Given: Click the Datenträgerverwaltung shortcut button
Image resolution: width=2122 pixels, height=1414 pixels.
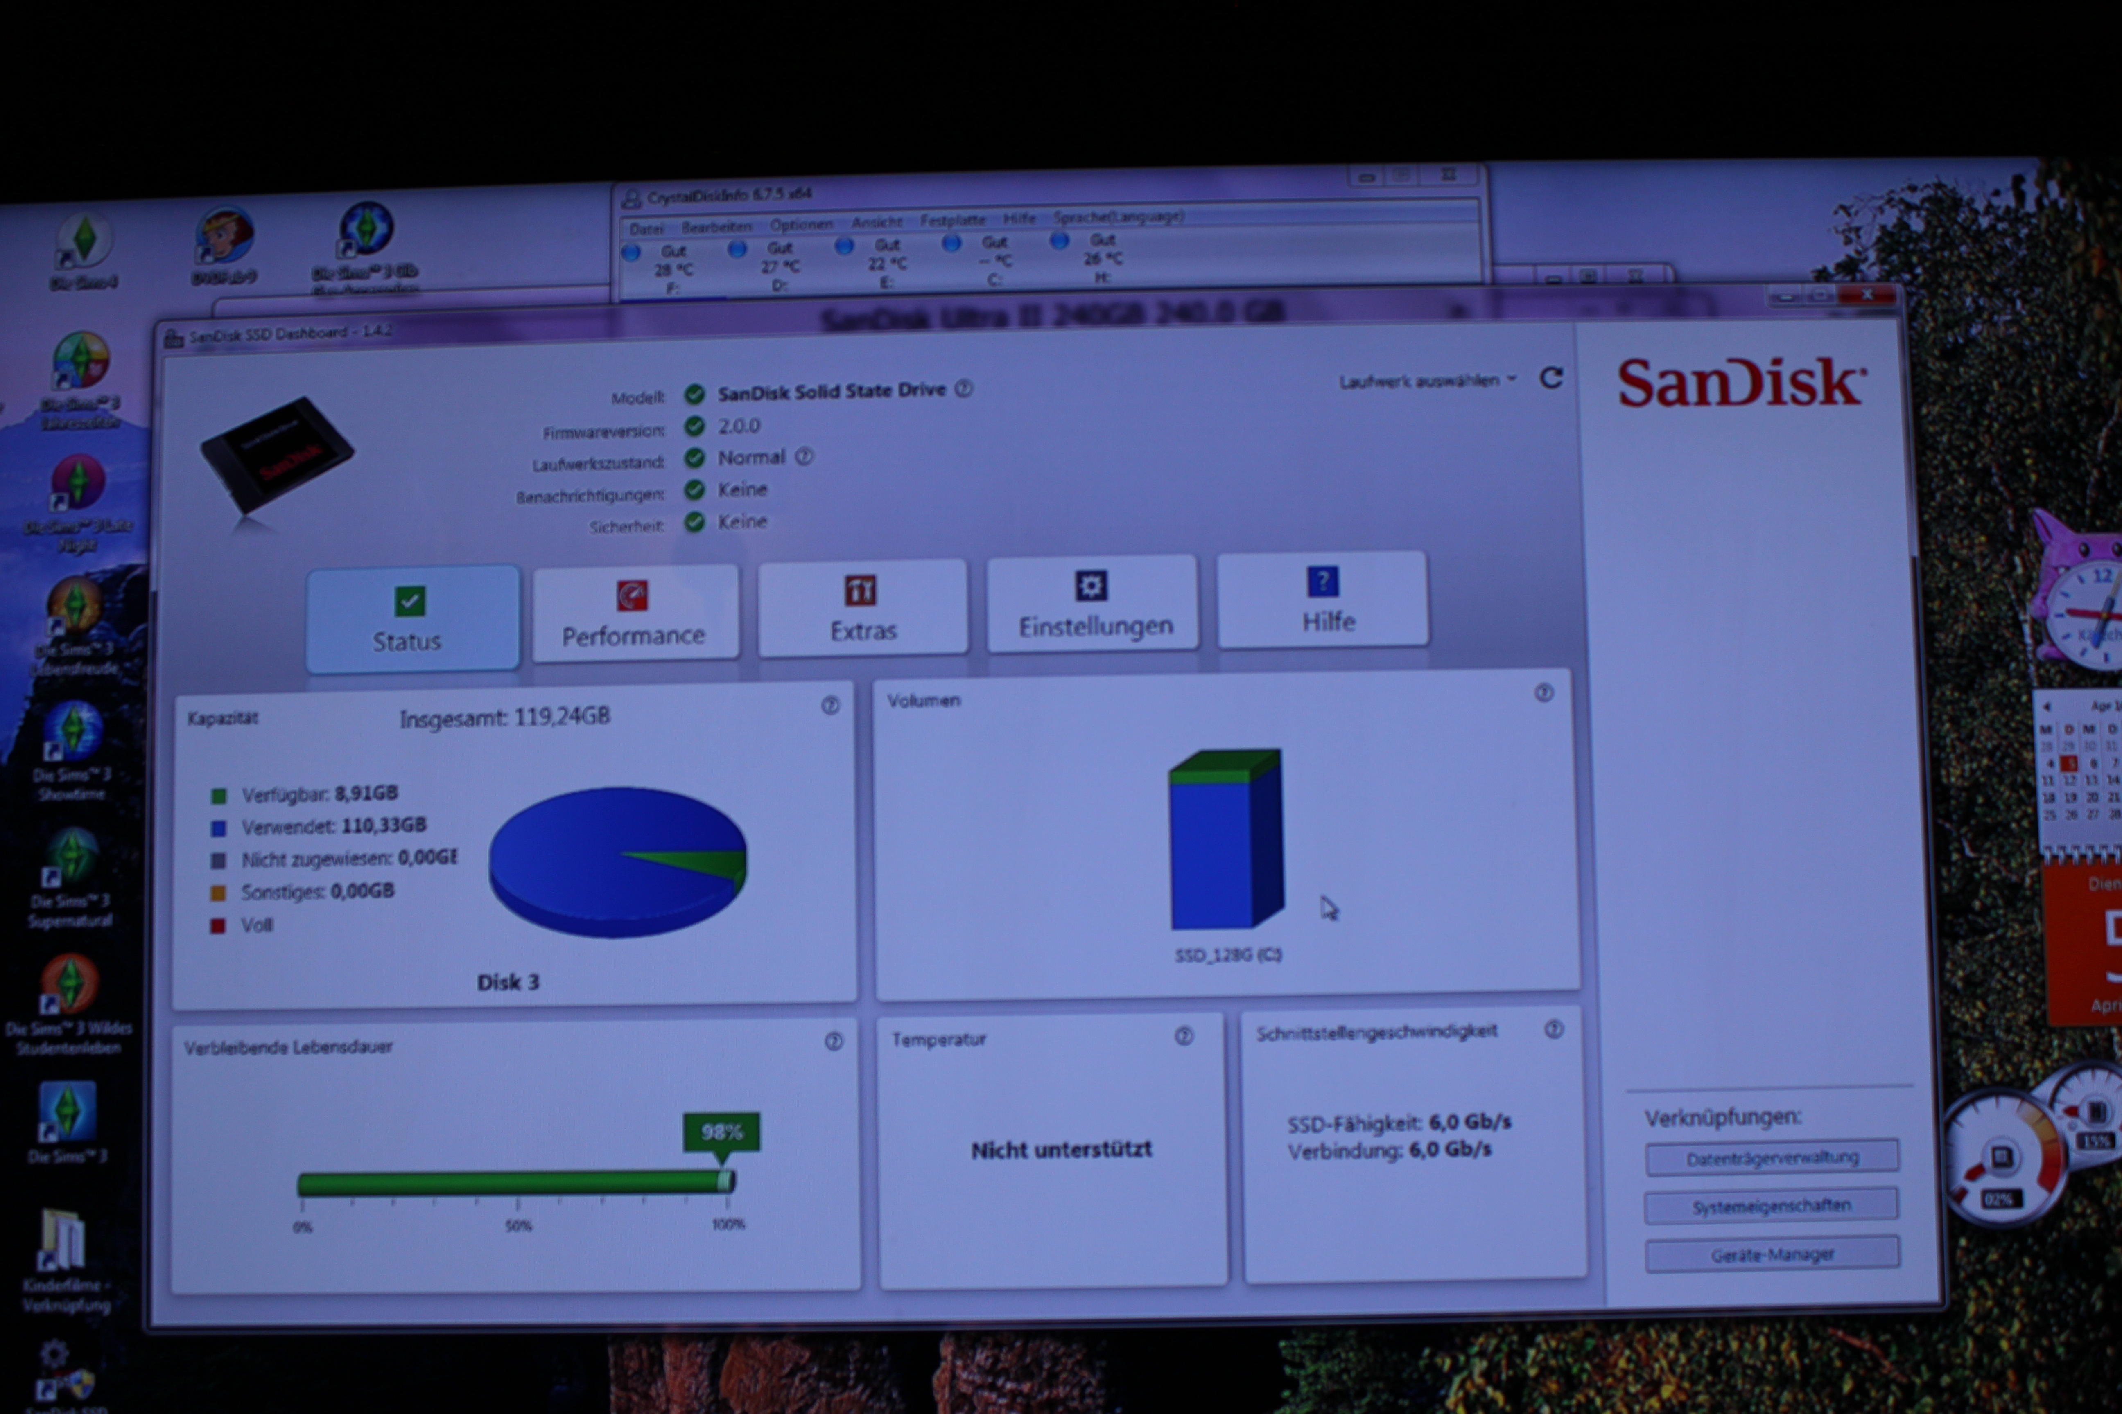Looking at the screenshot, I should (x=1772, y=1157).
